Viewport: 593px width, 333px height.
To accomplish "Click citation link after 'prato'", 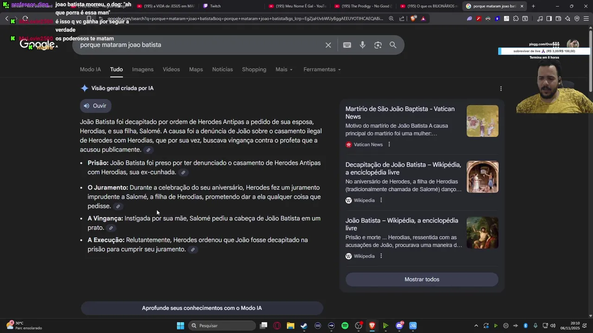I will (x=111, y=228).
